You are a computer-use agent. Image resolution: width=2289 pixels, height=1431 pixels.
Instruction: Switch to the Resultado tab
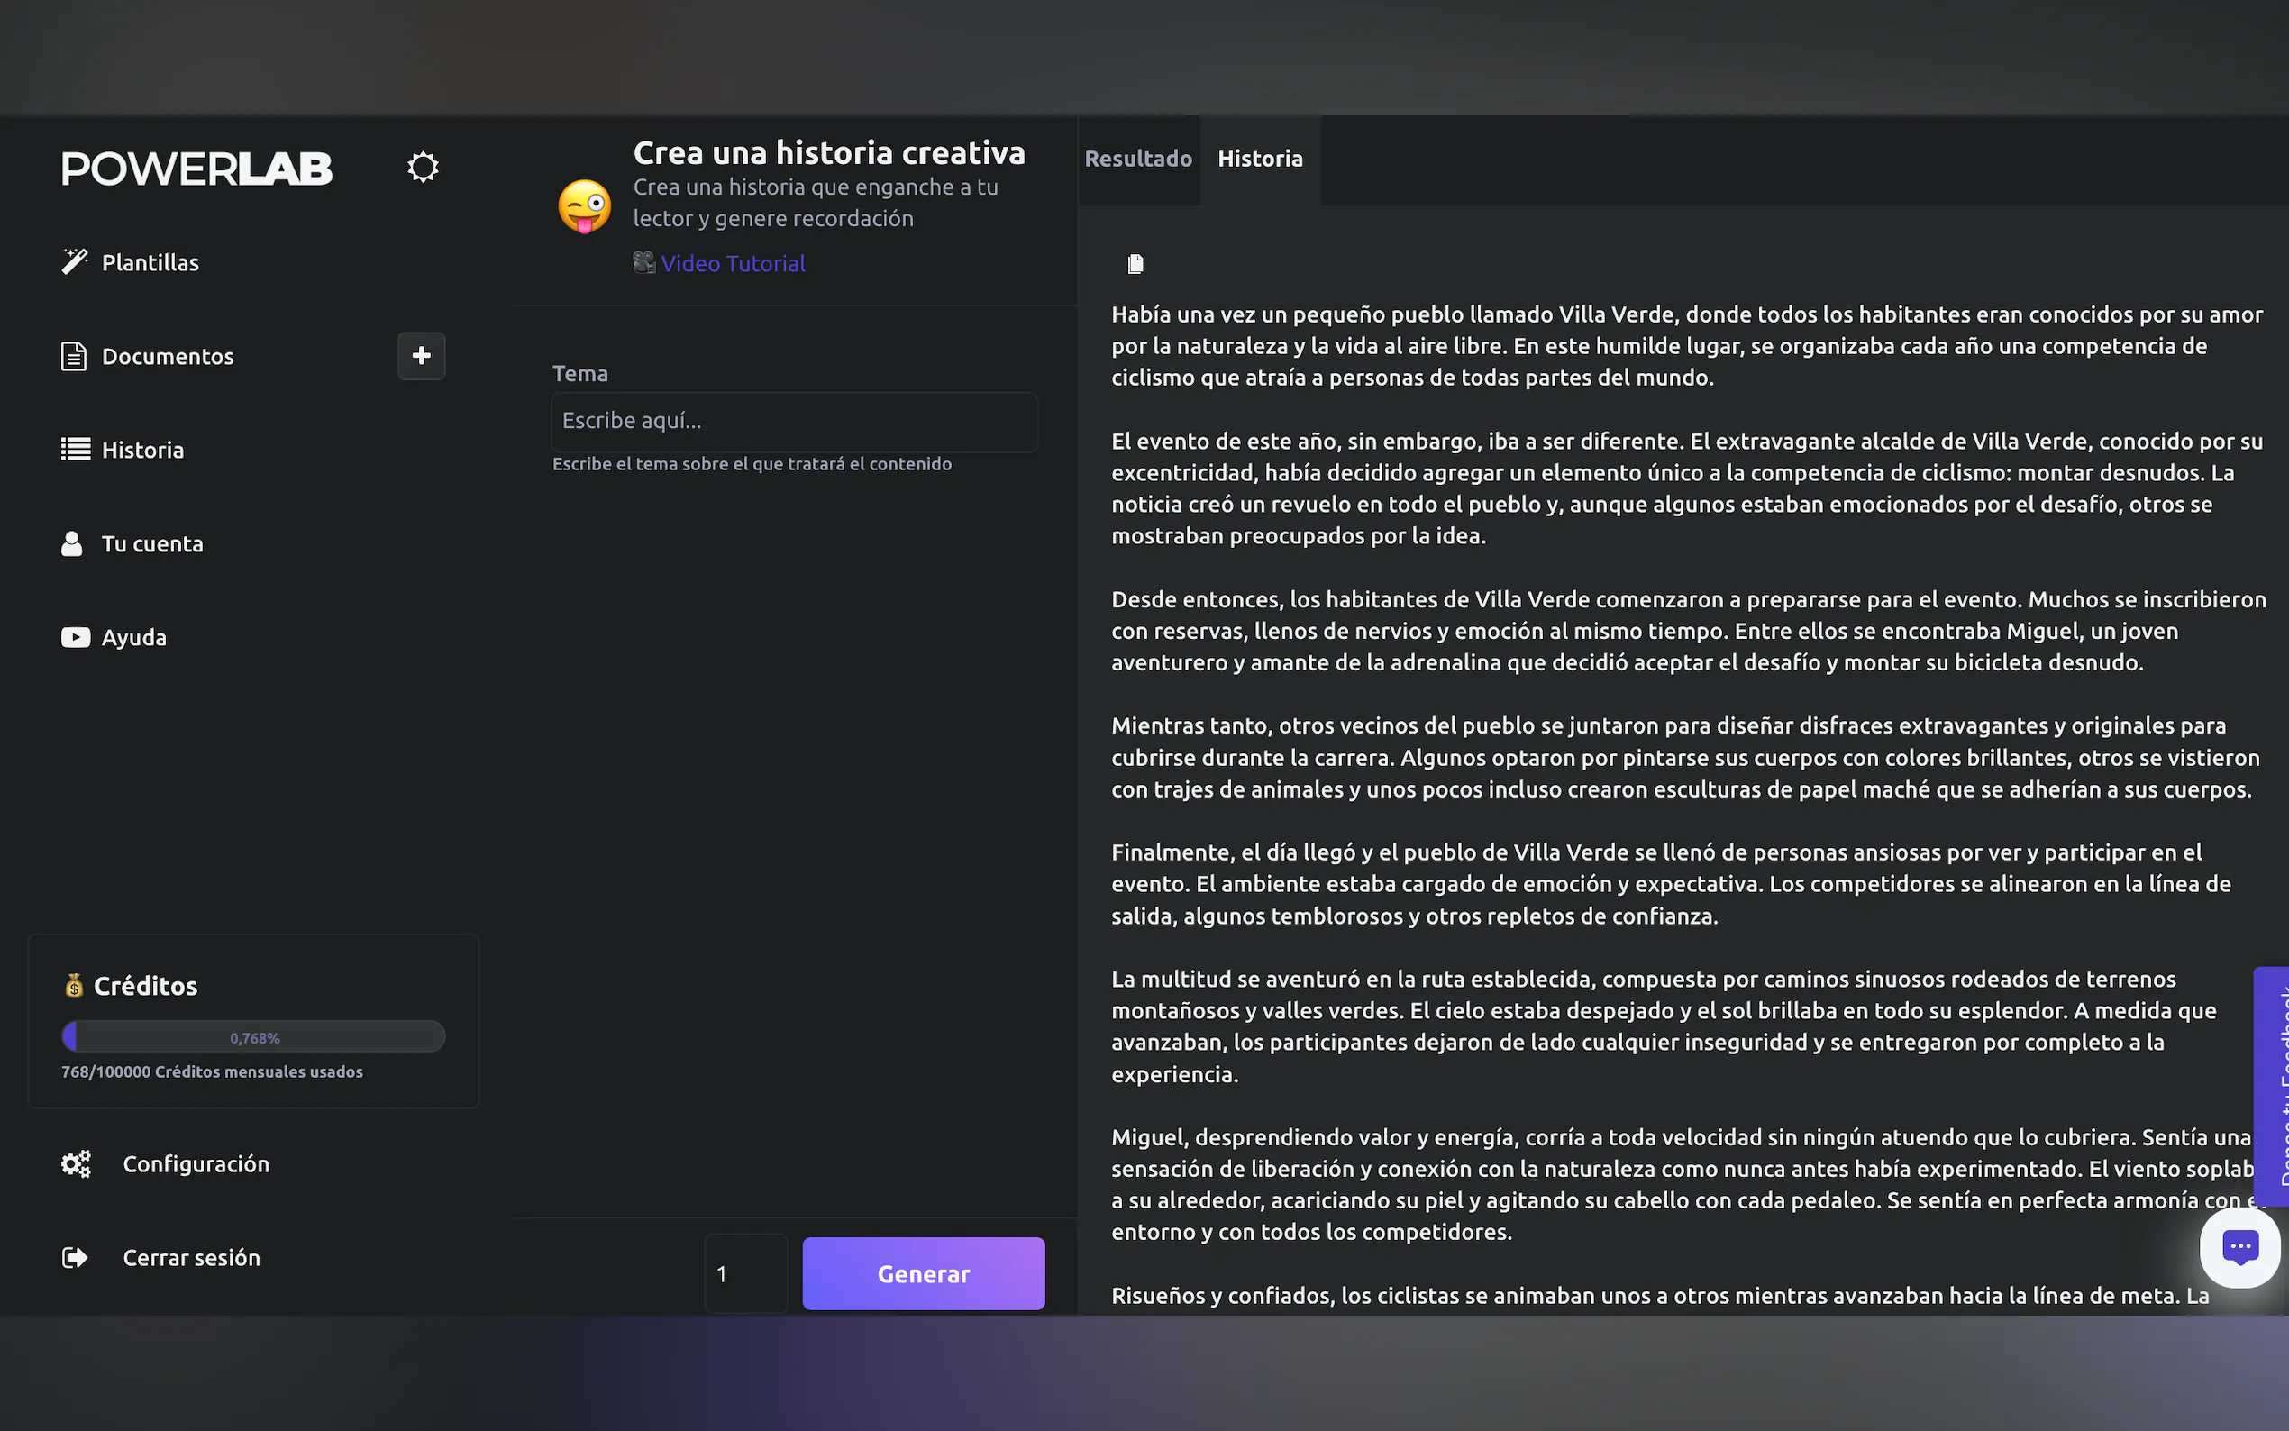point(1137,159)
